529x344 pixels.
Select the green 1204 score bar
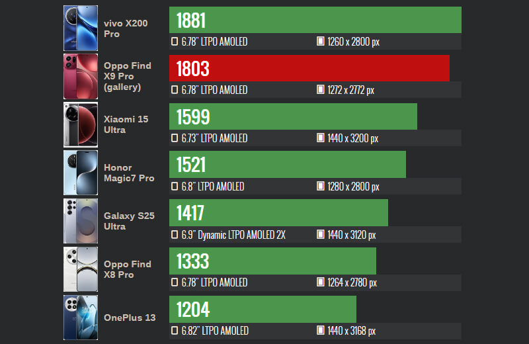(x=263, y=309)
